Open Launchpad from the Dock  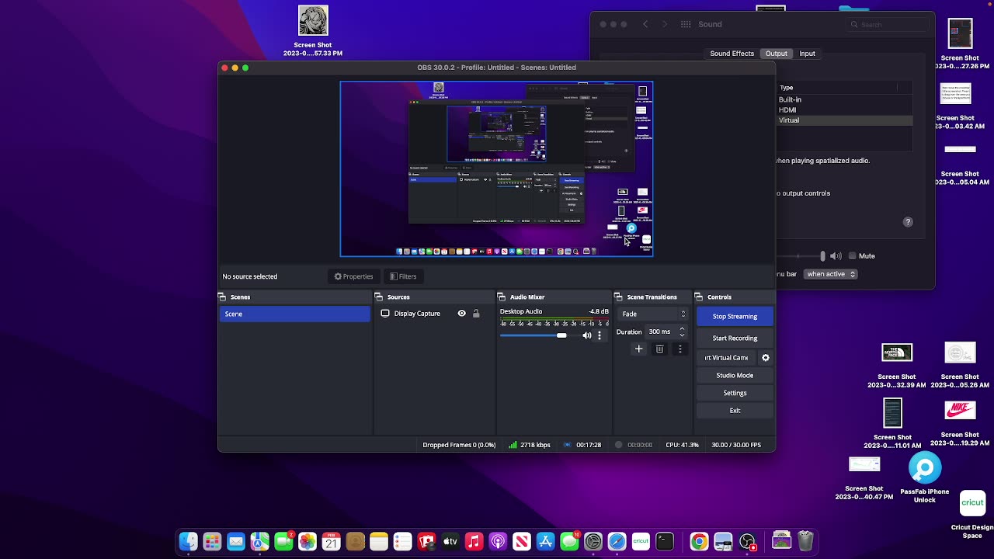[212, 541]
